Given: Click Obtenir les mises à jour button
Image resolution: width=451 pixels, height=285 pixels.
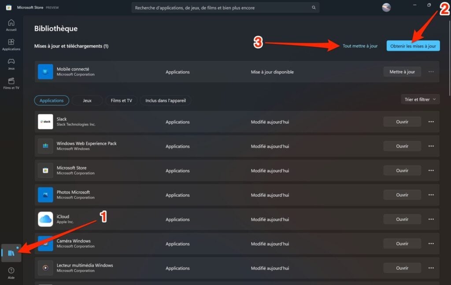Looking at the screenshot, I should (413, 46).
